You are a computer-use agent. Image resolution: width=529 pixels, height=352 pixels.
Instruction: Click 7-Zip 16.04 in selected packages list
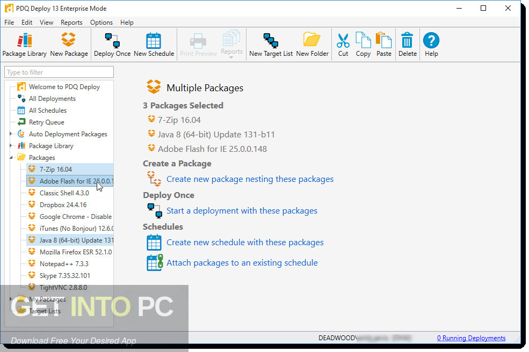[x=179, y=120]
